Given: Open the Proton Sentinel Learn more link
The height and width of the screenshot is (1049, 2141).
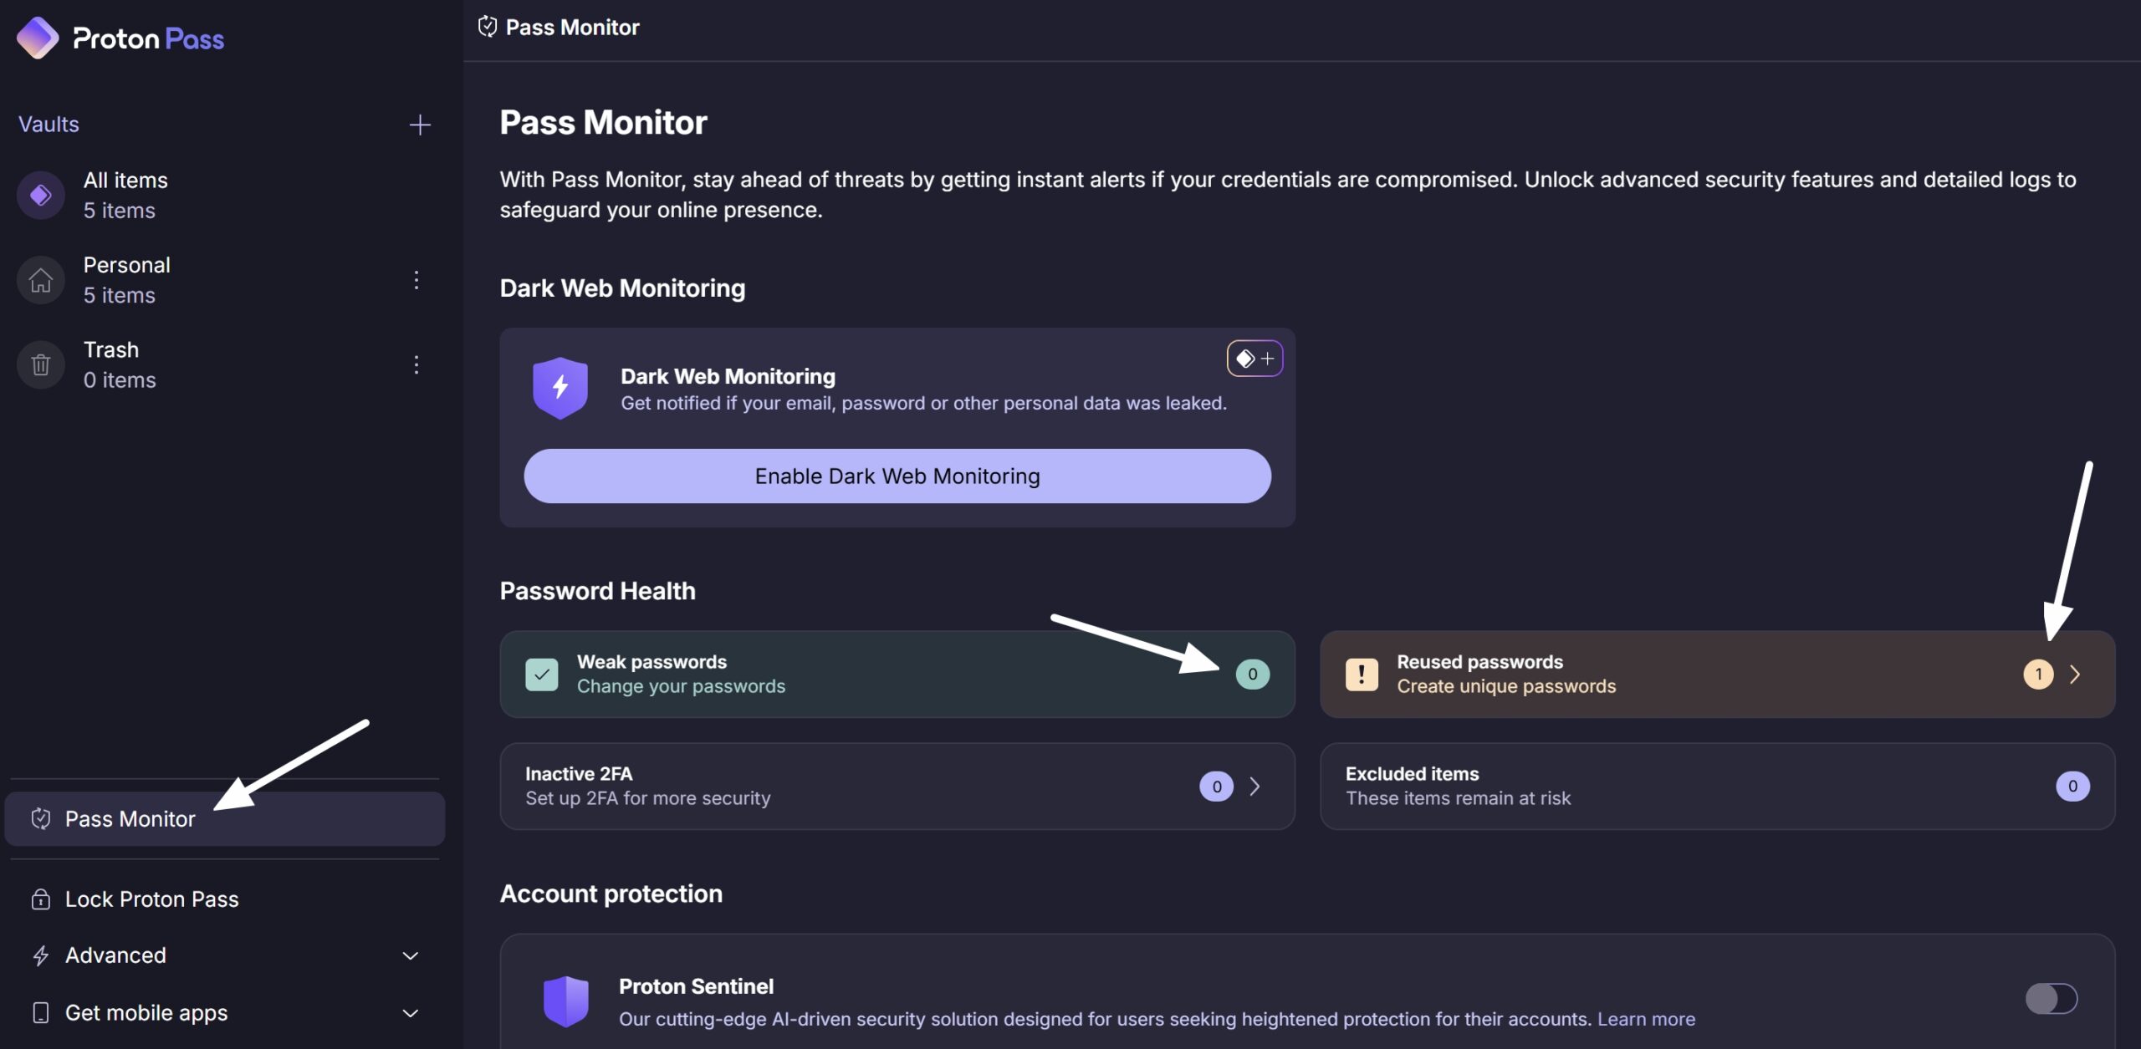Looking at the screenshot, I should click(1646, 1019).
